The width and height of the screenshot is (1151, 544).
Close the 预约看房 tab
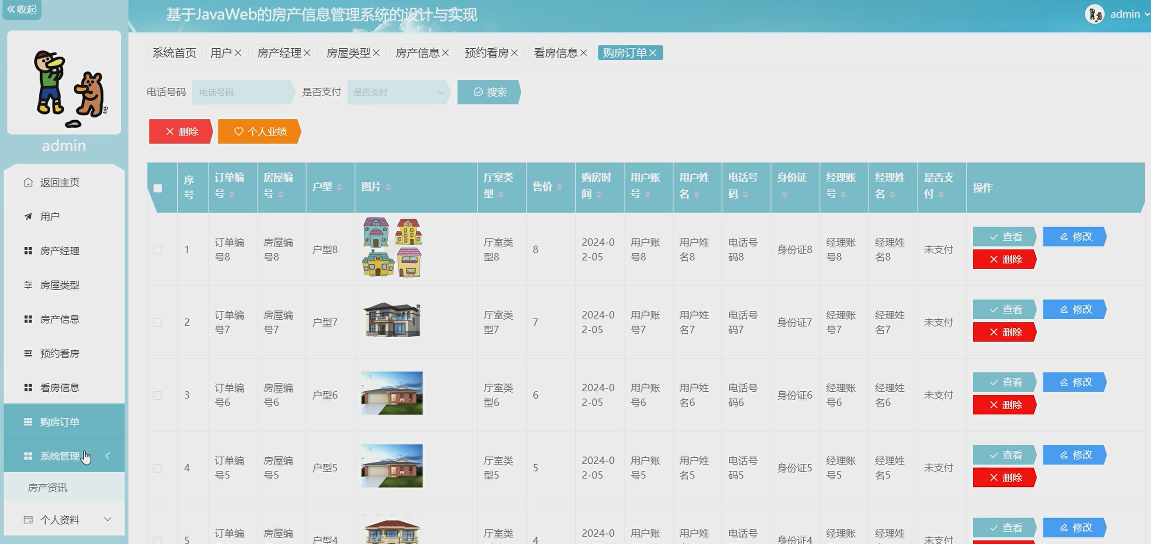(515, 53)
